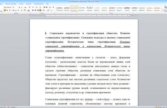Image resolution: width=167 pixels, height=108 pixels.
Task: Center the paragraph text
Action: pyautogui.click(x=35, y=10)
